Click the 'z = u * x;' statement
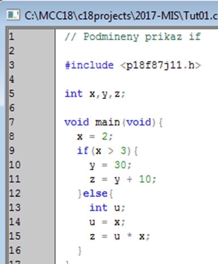Viewport: 218px width, 264px height. tap(120, 236)
